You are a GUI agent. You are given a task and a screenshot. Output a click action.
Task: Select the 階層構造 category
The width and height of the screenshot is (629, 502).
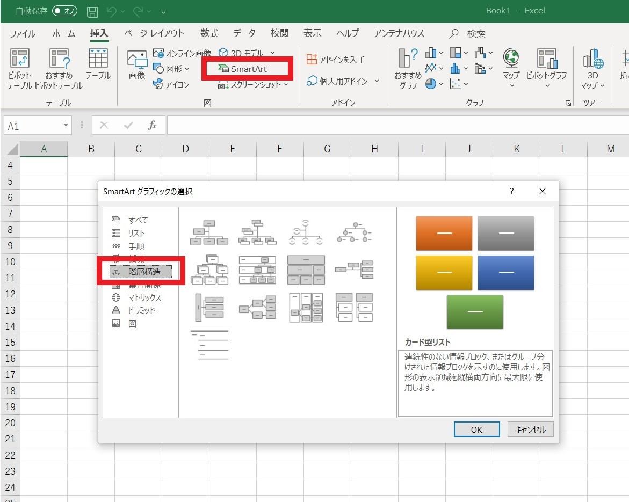point(140,272)
